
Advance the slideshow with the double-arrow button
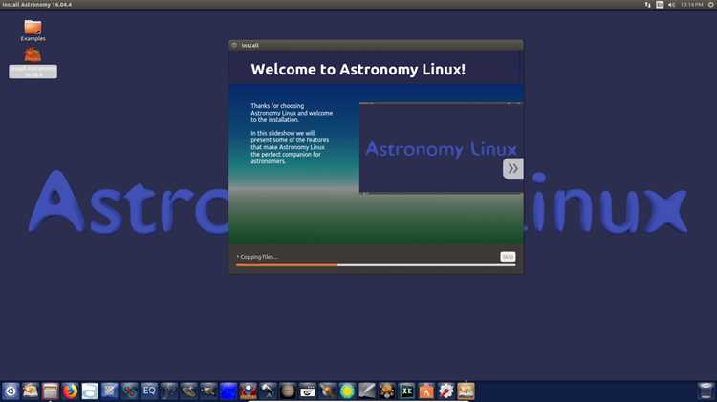tap(513, 168)
